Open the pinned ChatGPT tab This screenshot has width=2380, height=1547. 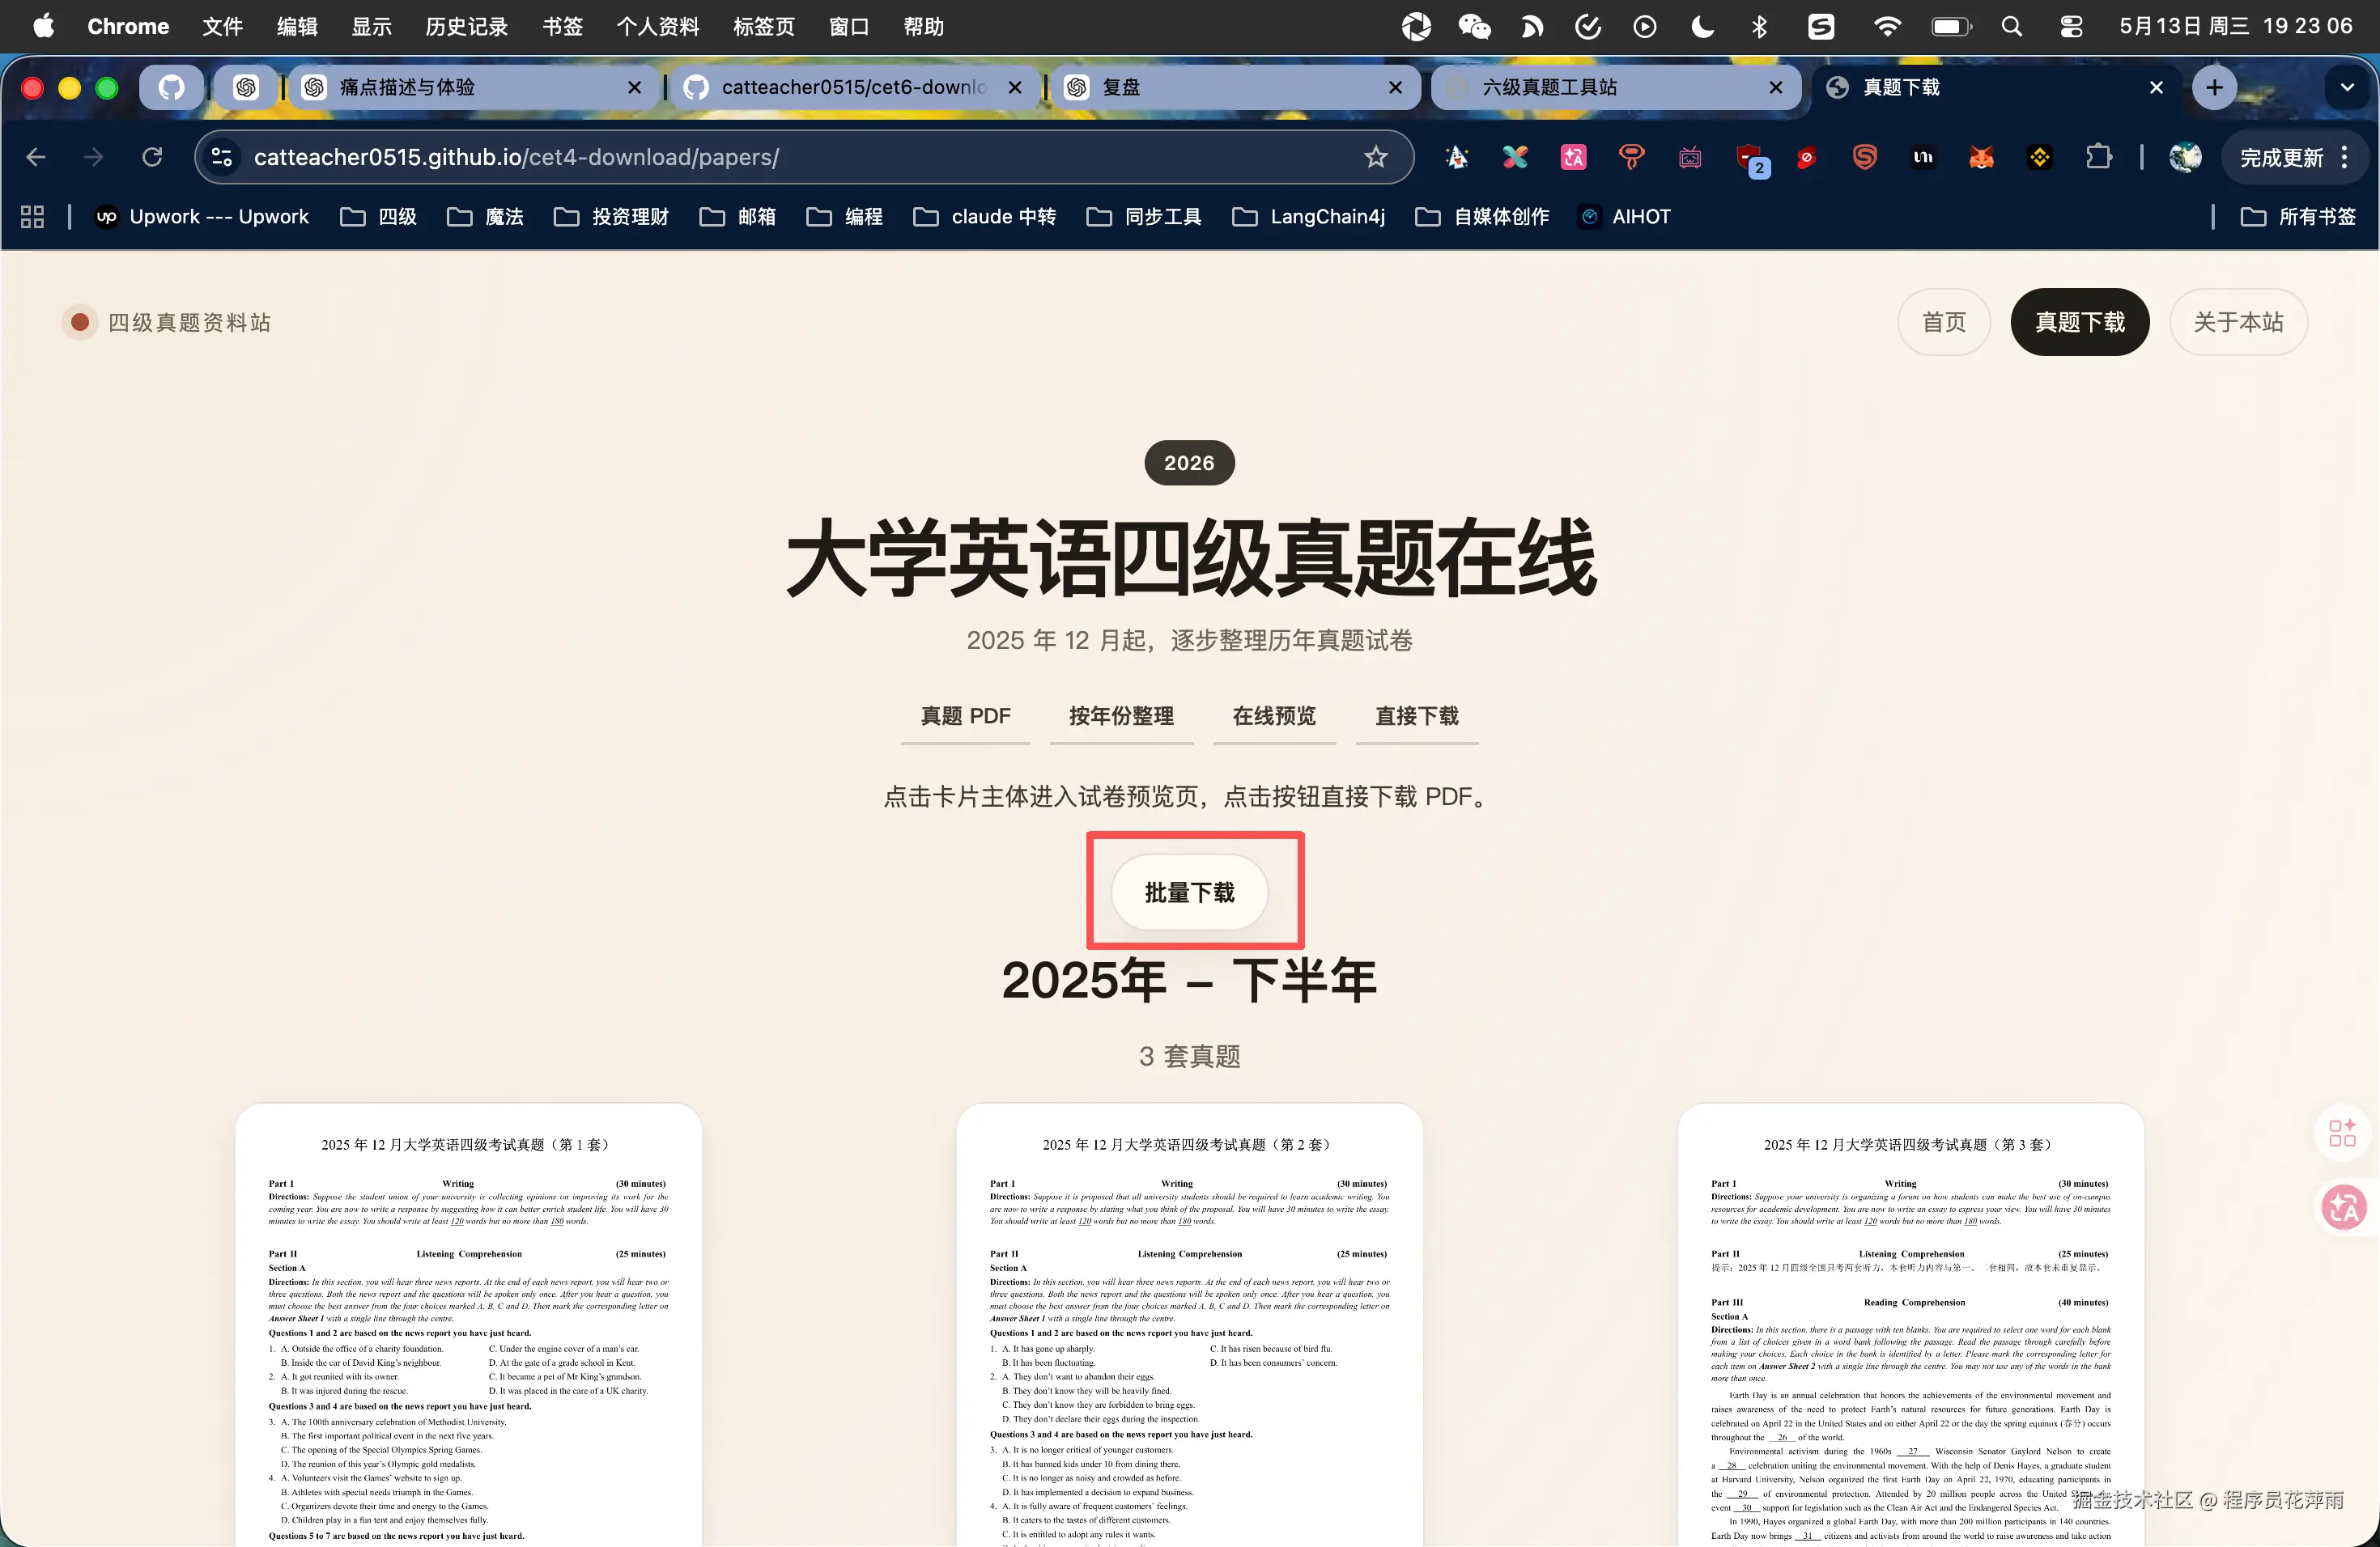pyautogui.click(x=246, y=88)
